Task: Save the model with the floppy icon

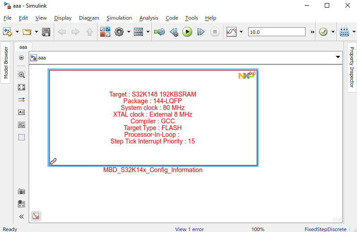Action: 46,32
